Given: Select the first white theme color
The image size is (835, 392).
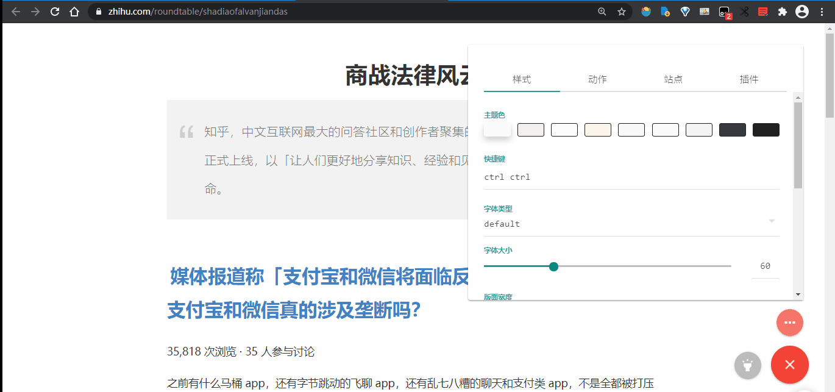Looking at the screenshot, I should [x=497, y=130].
